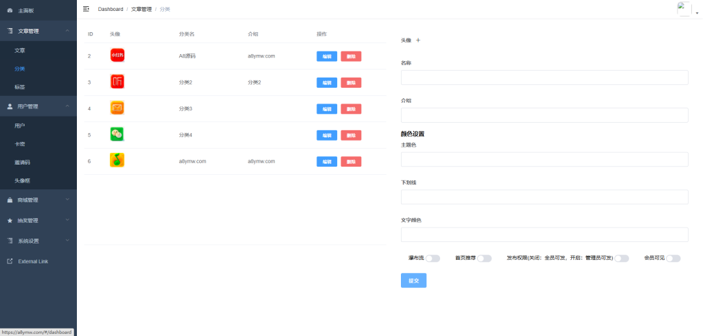The width and height of the screenshot is (703, 336).
Task: Click 文章管理 in the breadcrumb
Action: [x=141, y=9]
